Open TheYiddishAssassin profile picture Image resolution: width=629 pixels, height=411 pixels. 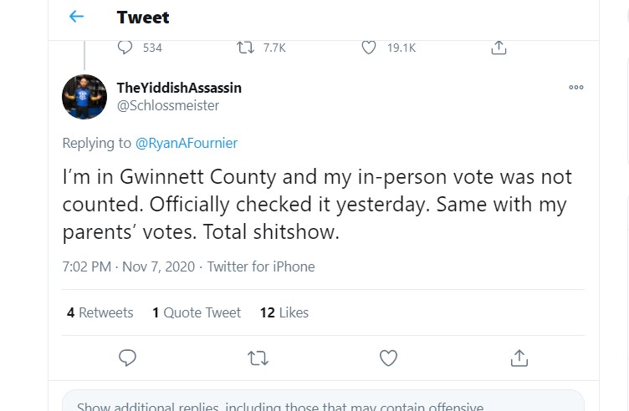[x=84, y=97]
